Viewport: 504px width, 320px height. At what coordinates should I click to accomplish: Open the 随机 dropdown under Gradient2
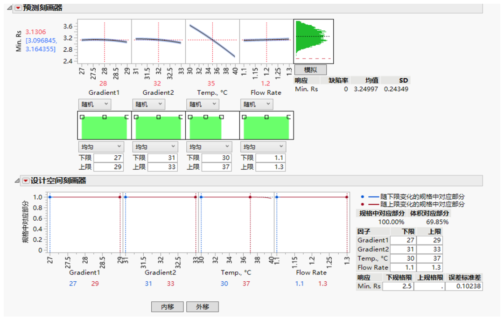point(149,104)
